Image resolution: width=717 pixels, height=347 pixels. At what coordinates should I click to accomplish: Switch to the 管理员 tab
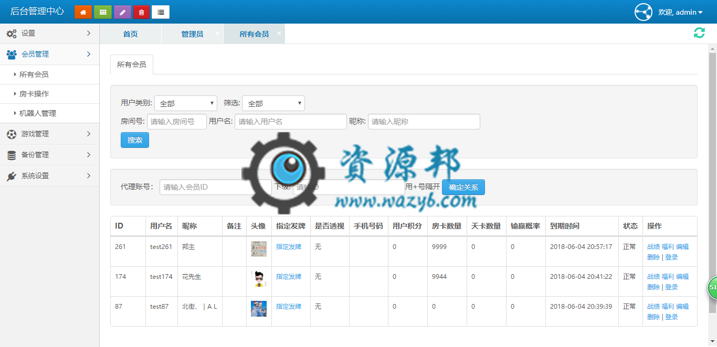coord(192,34)
